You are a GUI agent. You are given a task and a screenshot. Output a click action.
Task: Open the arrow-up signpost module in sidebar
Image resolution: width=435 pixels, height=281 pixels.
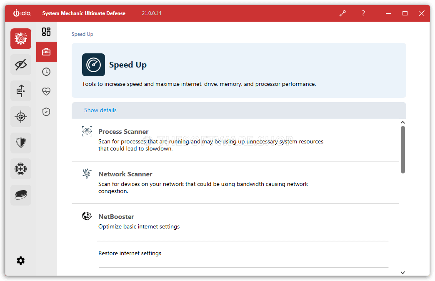pyautogui.click(x=21, y=91)
